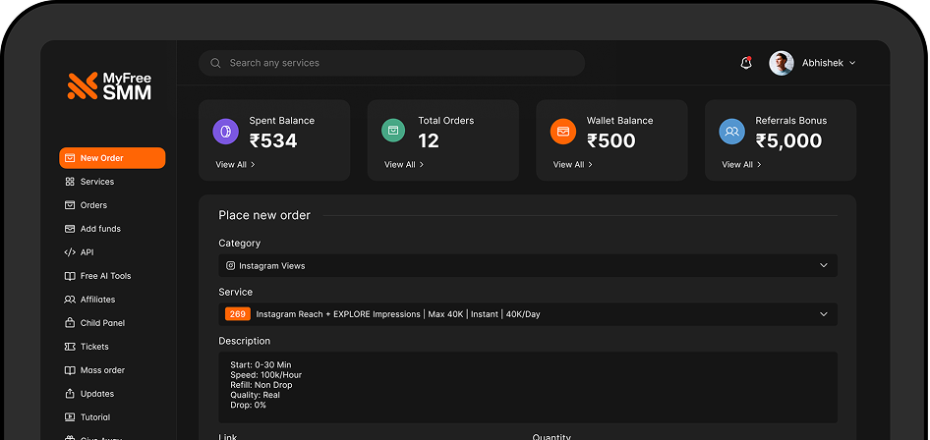View all under Spent Balance
The width and height of the screenshot is (930, 440).
235,165
